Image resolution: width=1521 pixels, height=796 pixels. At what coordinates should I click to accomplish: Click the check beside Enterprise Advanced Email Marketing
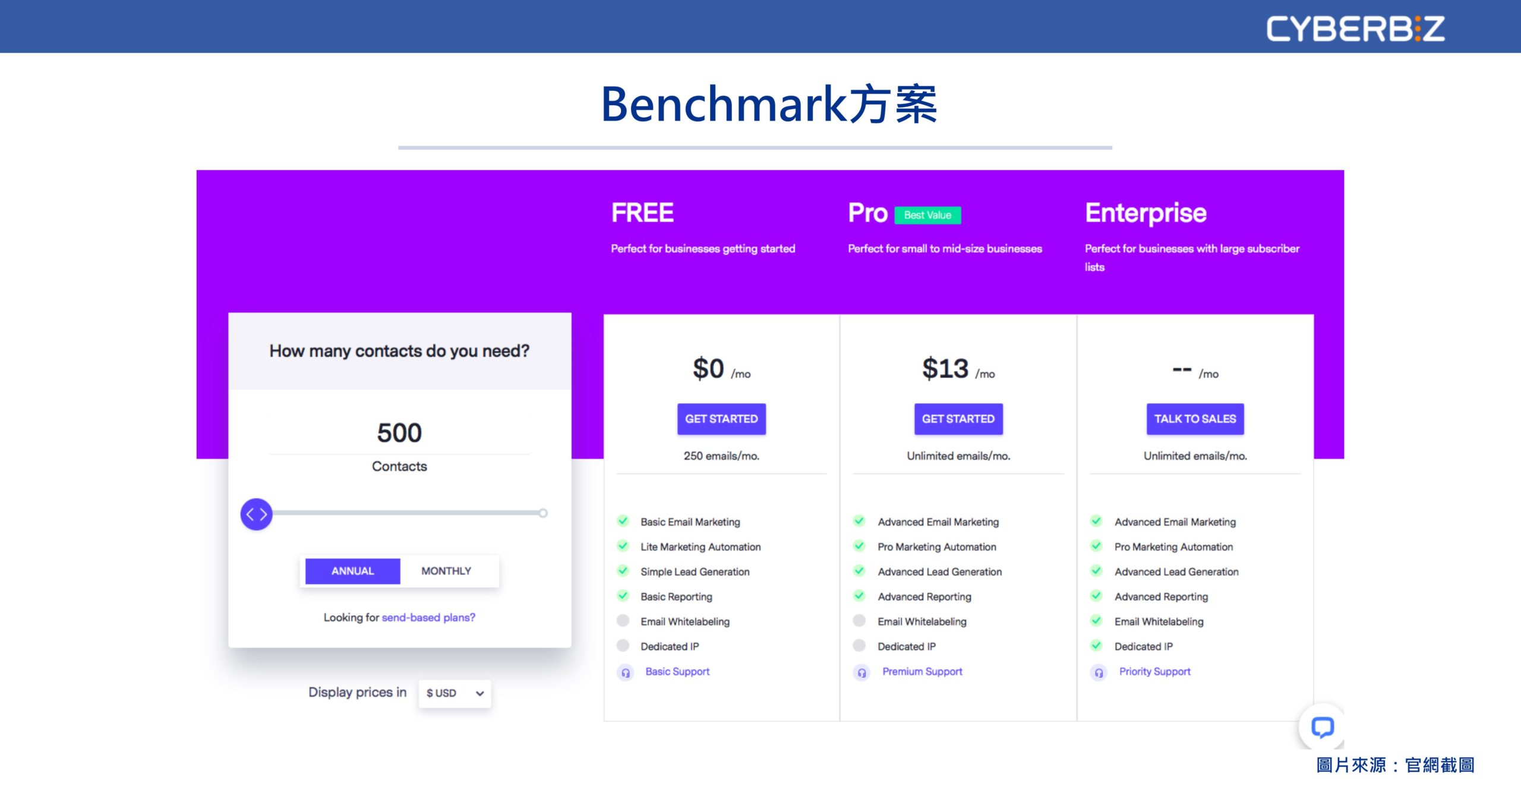point(1096,521)
